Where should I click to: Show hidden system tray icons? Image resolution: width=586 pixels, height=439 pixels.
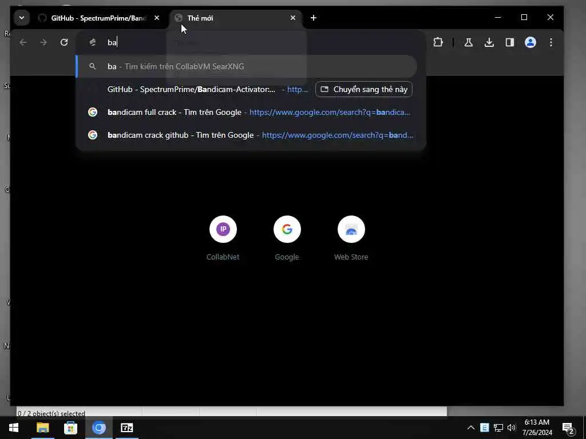471,428
